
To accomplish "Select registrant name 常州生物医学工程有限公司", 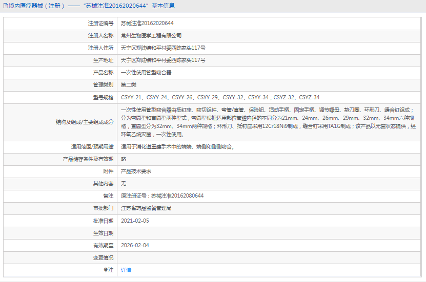I will [151, 35].
